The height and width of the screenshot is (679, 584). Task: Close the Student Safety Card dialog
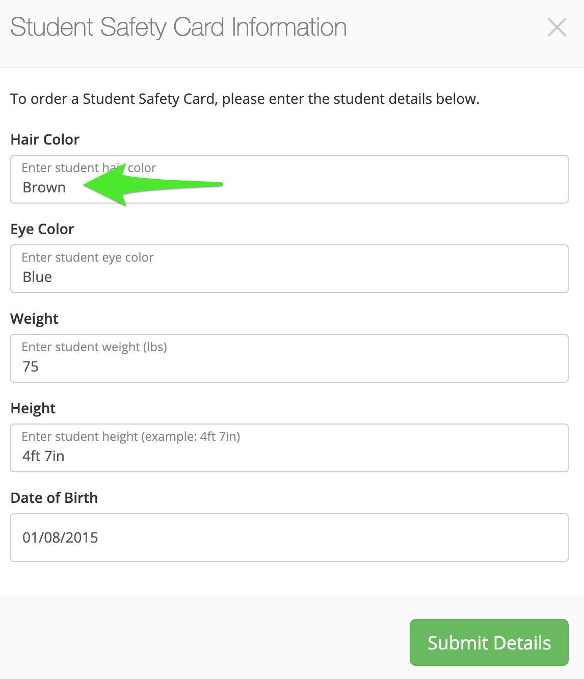(556, 27)
